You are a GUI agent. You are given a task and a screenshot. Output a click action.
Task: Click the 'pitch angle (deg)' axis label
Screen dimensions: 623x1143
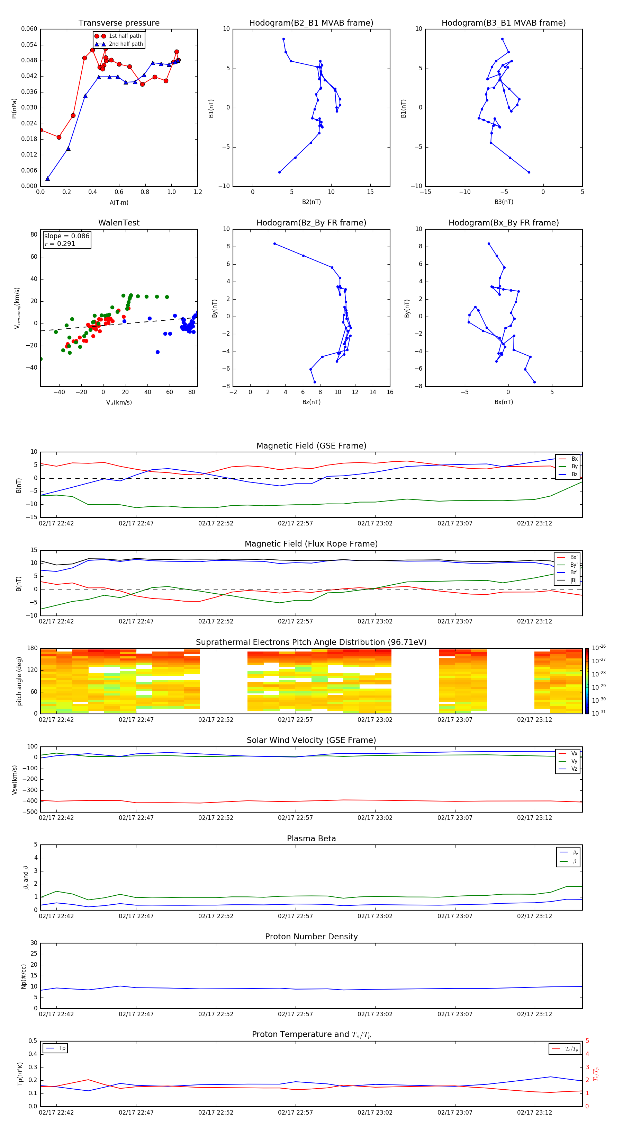[19, 681]
